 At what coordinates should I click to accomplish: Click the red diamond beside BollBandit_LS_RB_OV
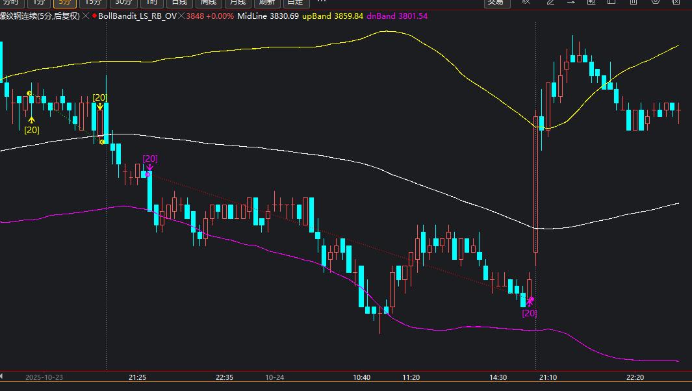[95, 16]
